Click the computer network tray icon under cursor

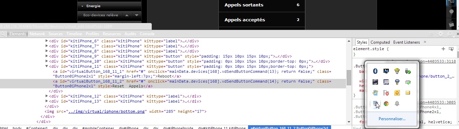point(375,104)
